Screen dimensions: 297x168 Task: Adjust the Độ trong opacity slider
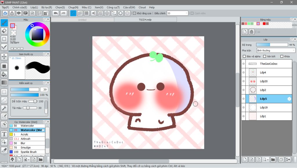(x=272, y=45)
